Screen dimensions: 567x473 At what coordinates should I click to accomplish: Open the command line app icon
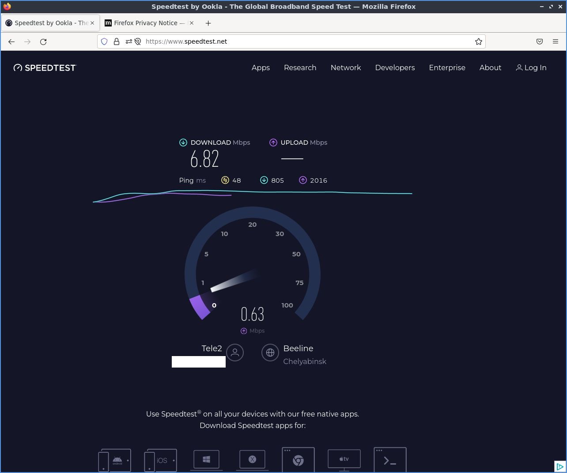coord(390,460)
